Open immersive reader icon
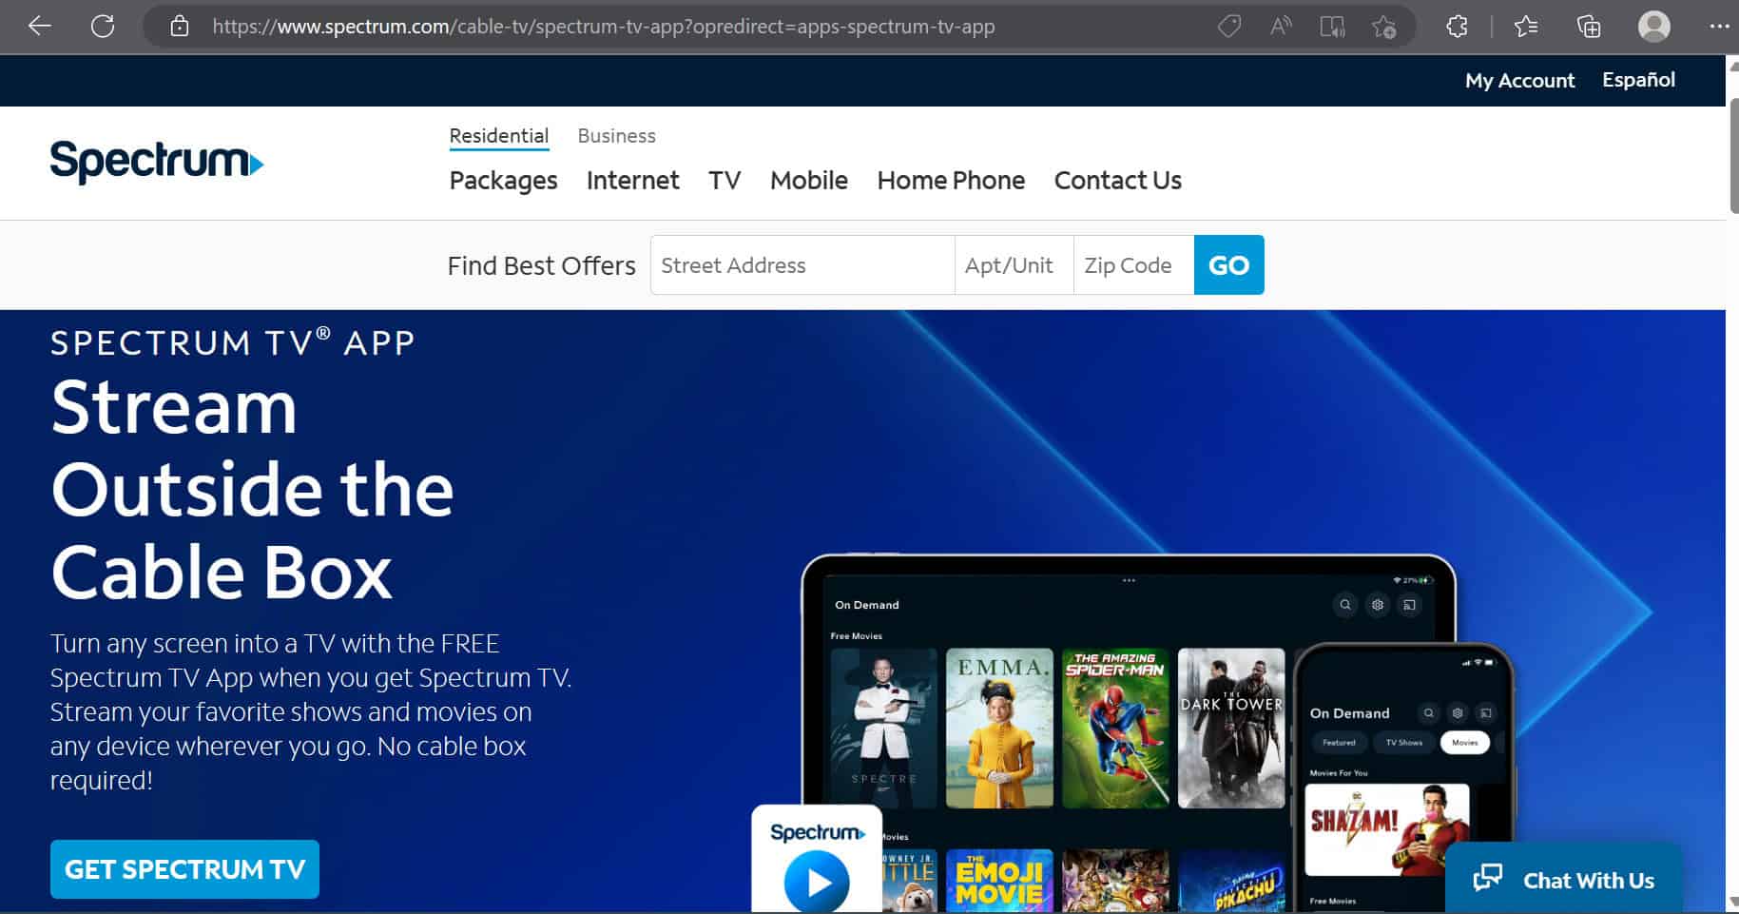Viewport: 1739px width, 914px height. pyautogui.click(x=1332, y=26)
